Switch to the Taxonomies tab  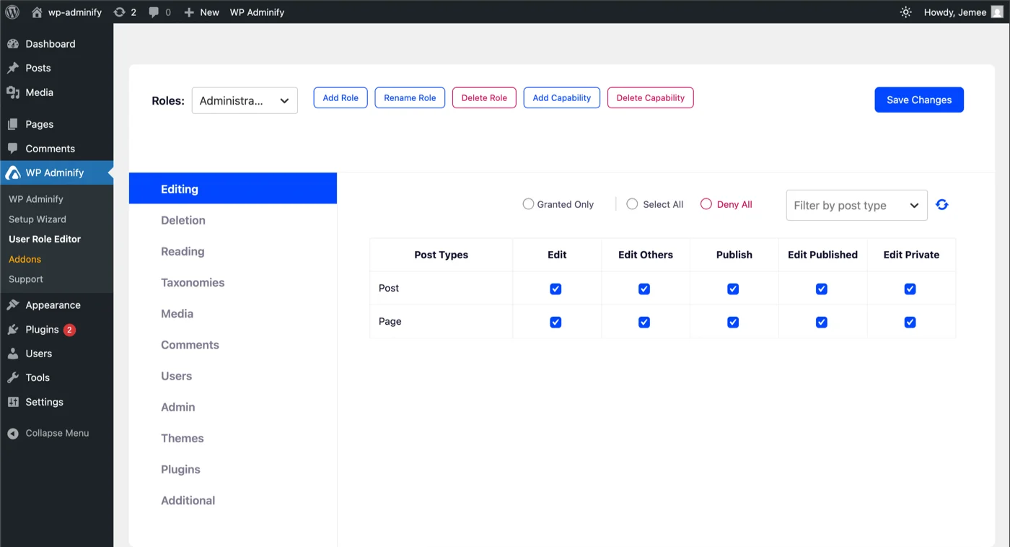pyautogui.click(x=193, y=282)
